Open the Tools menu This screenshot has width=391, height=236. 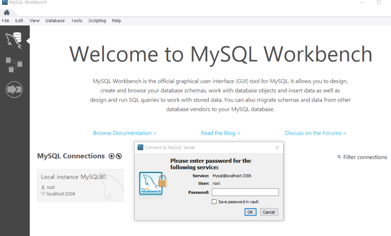[x=77, y=21]
